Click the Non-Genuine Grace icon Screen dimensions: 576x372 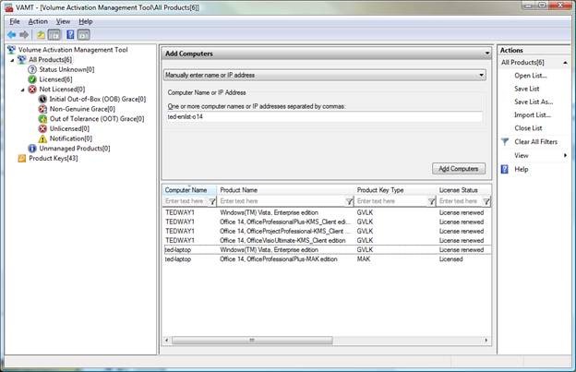click(42, 109)
